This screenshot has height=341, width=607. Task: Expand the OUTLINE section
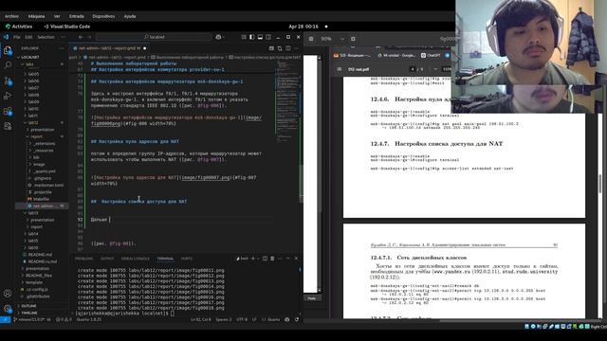pyautogui.click(x=28, y=306)
